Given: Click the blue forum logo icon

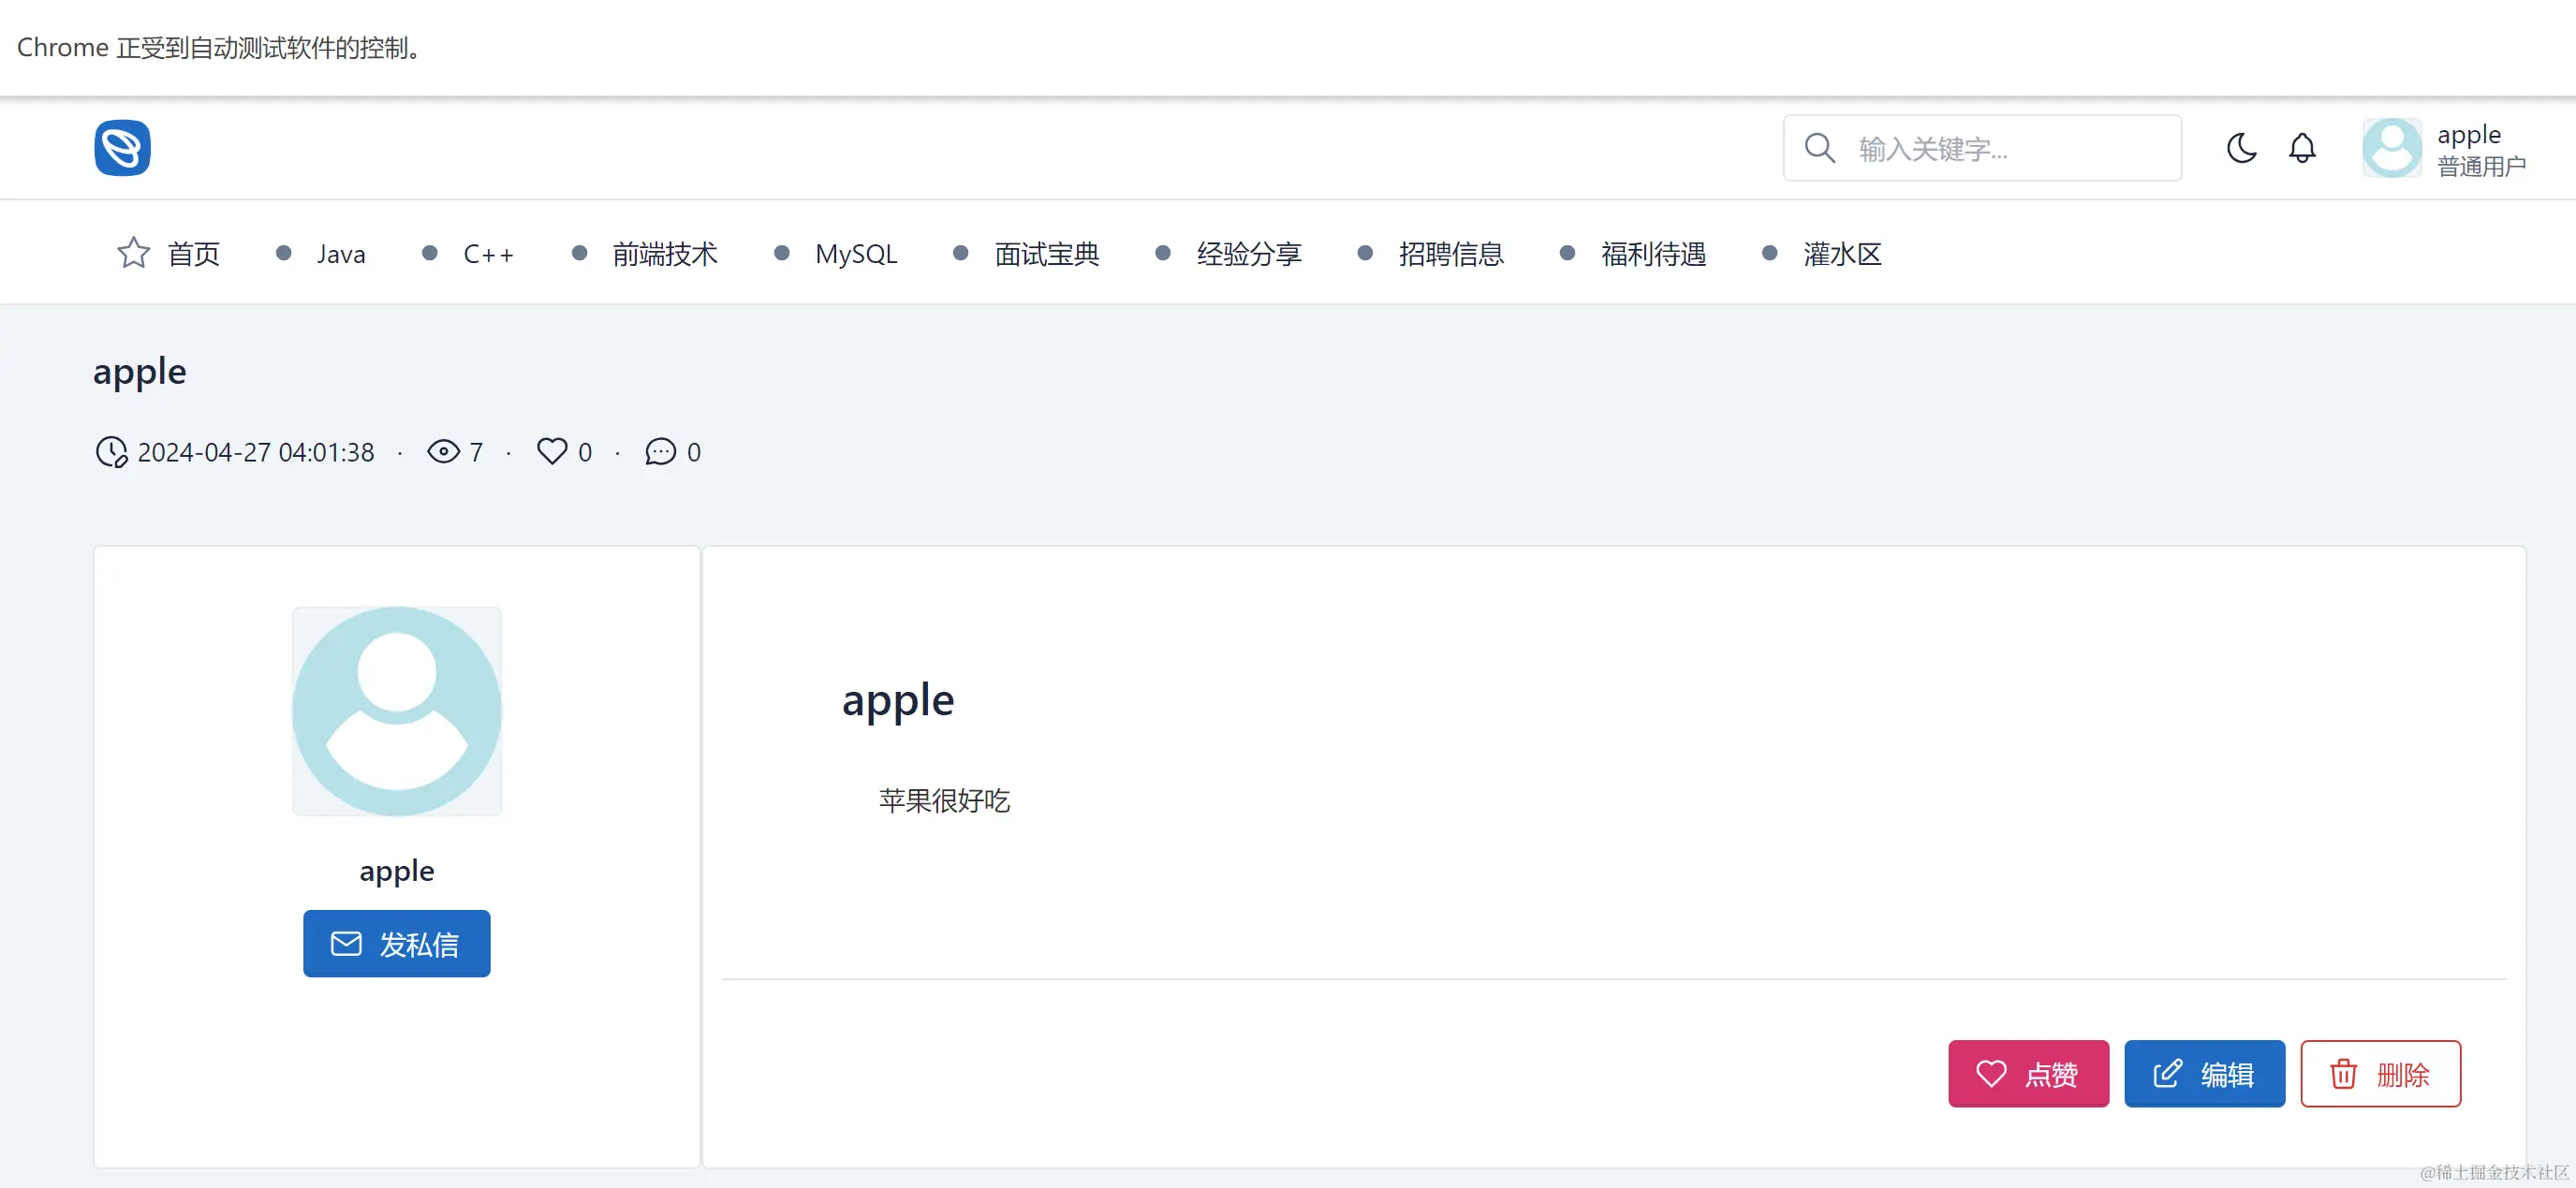Looking at the screenshot, I should [122, 148].
